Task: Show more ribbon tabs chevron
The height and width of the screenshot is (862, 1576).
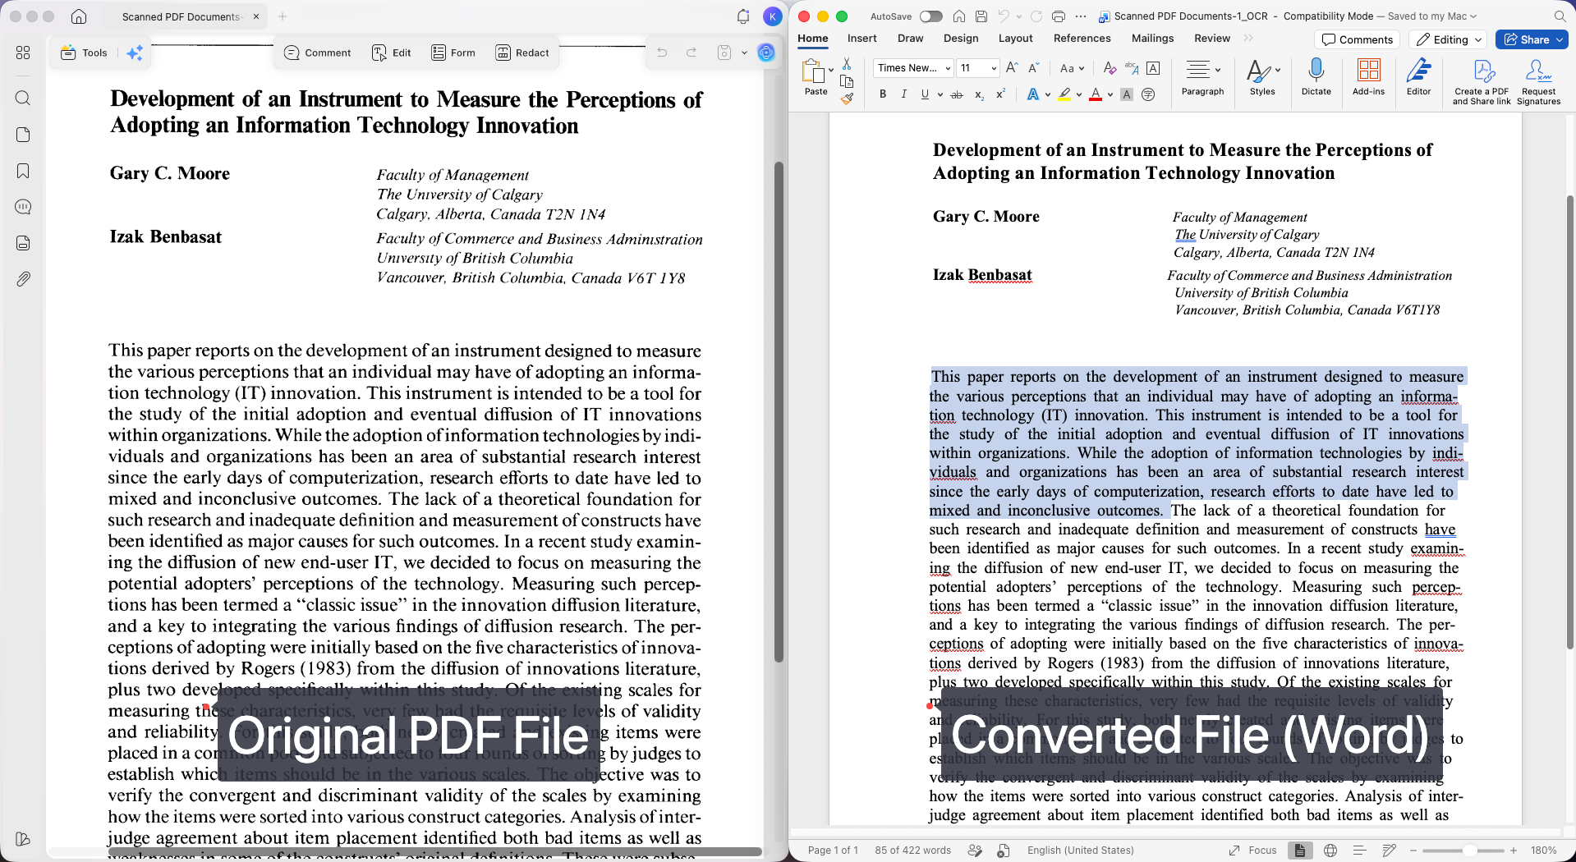Action: tap(1248, 39)
